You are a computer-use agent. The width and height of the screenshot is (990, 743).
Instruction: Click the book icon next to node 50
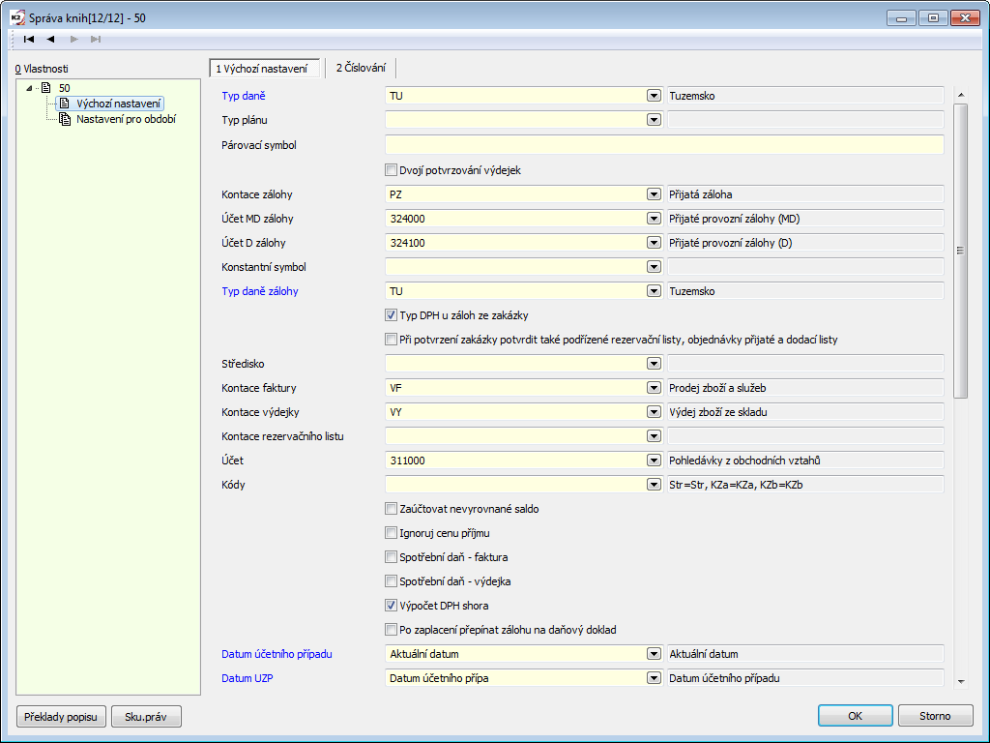point(46,88)
